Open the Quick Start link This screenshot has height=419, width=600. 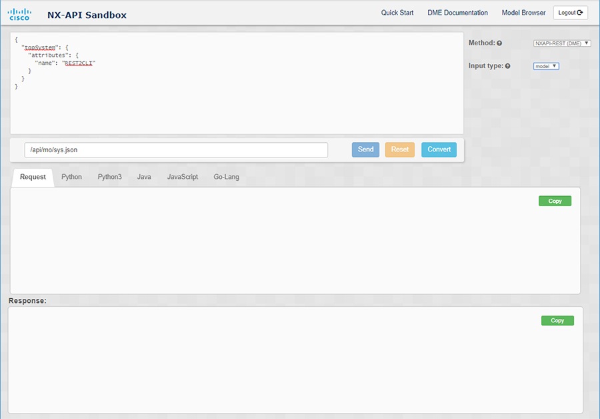(397, 13)
